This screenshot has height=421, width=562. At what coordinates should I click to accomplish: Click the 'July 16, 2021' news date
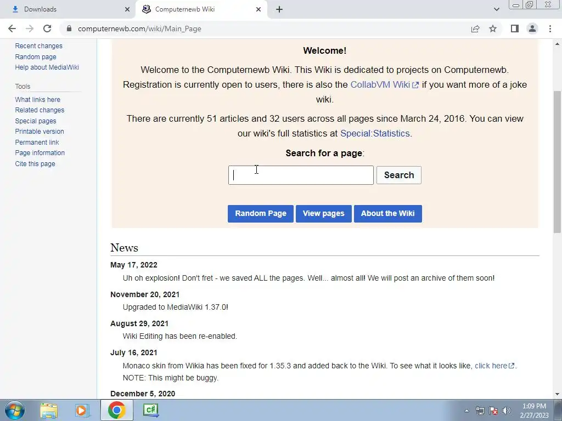pos(134,352)
